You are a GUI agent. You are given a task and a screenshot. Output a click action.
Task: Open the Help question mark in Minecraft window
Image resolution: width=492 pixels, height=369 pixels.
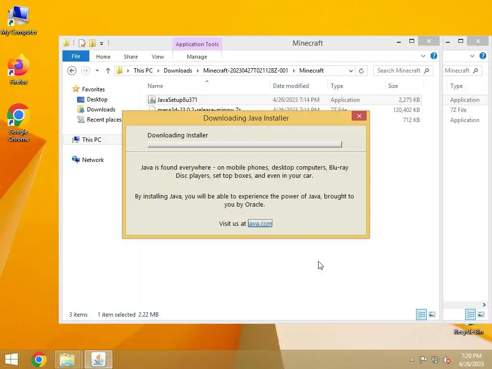[x=434, y=56]
